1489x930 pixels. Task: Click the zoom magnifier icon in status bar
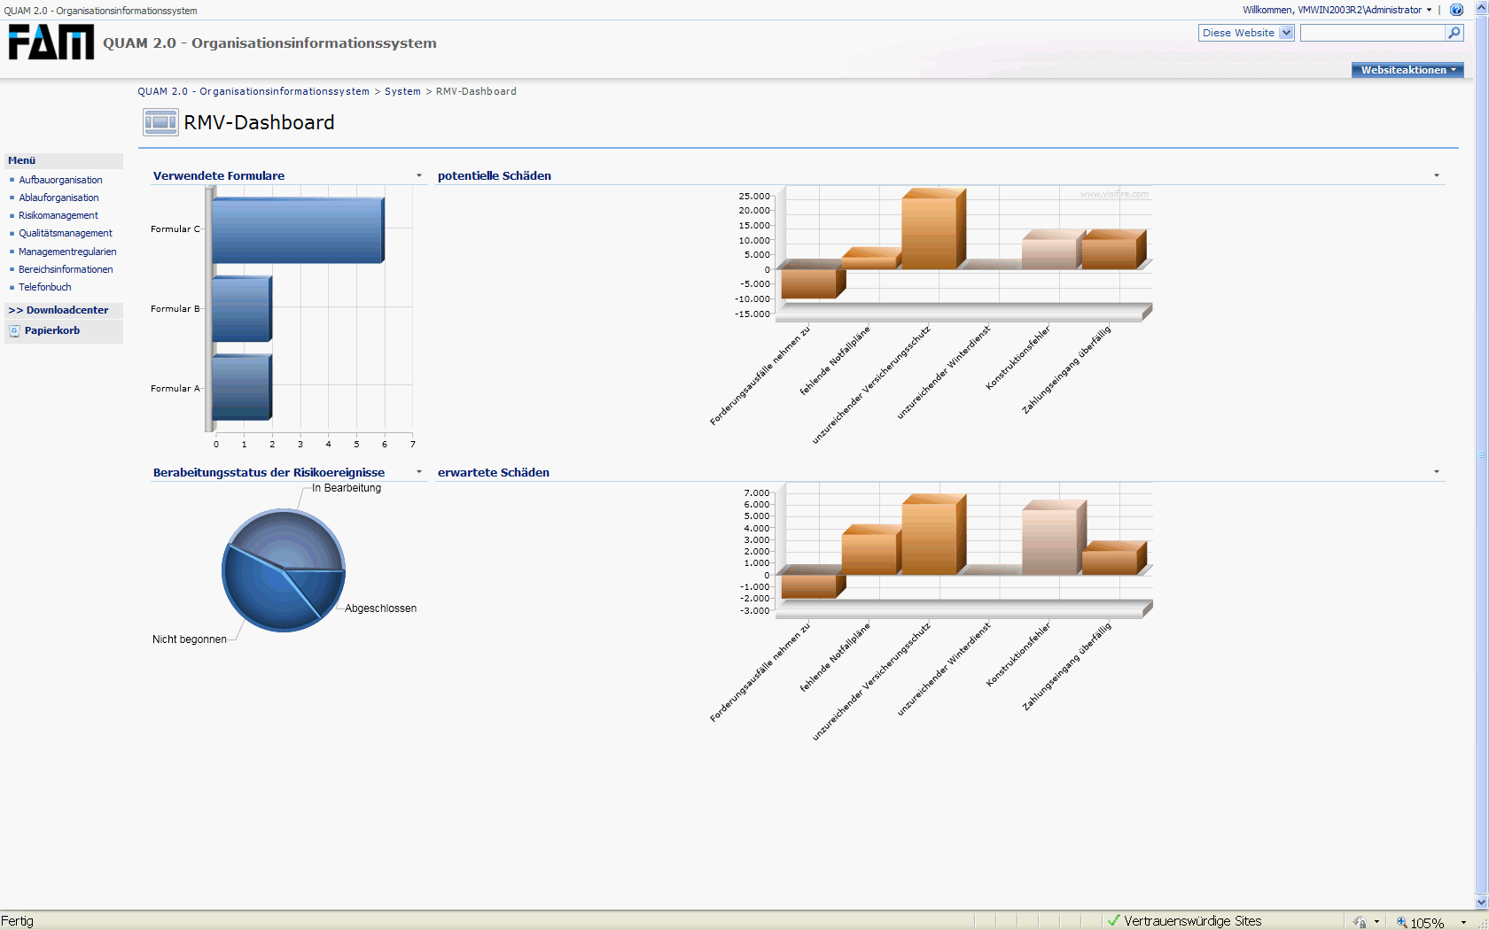1402,922
